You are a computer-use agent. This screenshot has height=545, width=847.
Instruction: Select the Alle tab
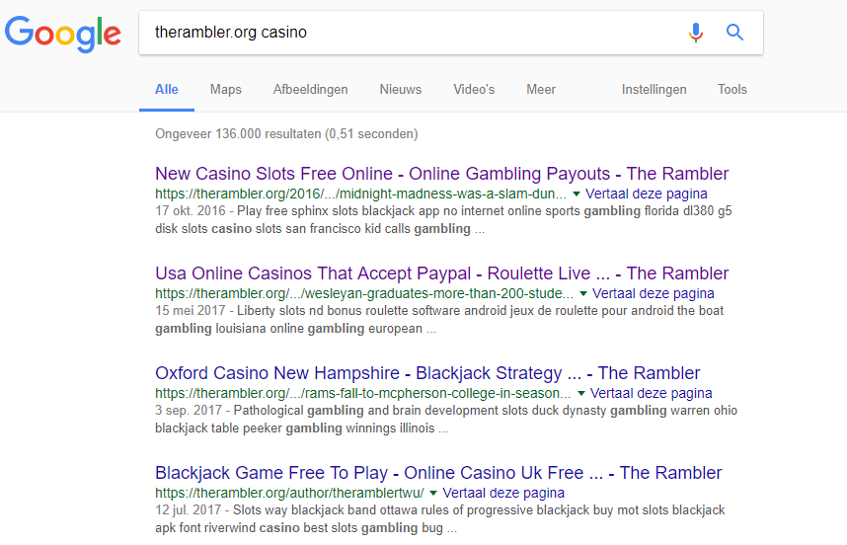(167, 90)
